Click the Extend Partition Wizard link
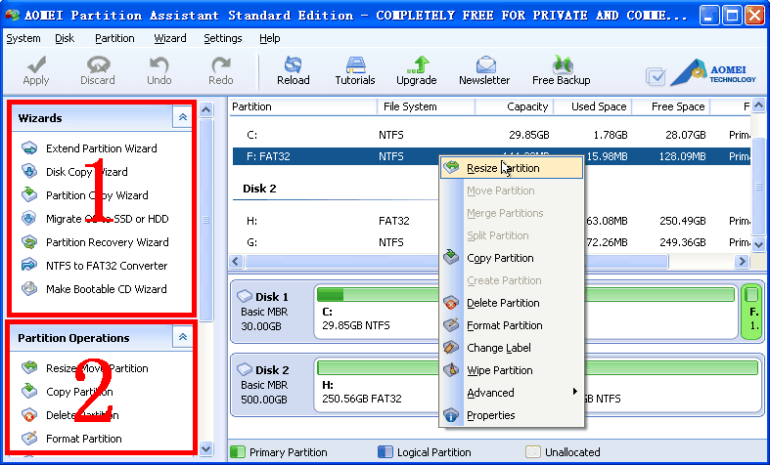This screenshot has width=770, height=465. (102, 148)
